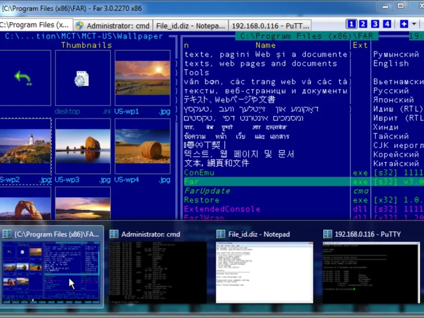424x318 pixels.
Task: Click 'texts, web pages and documents' row
Action: tap(267, 64)
